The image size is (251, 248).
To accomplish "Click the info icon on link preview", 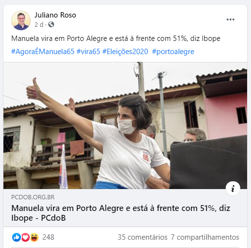I will (233, 189).
